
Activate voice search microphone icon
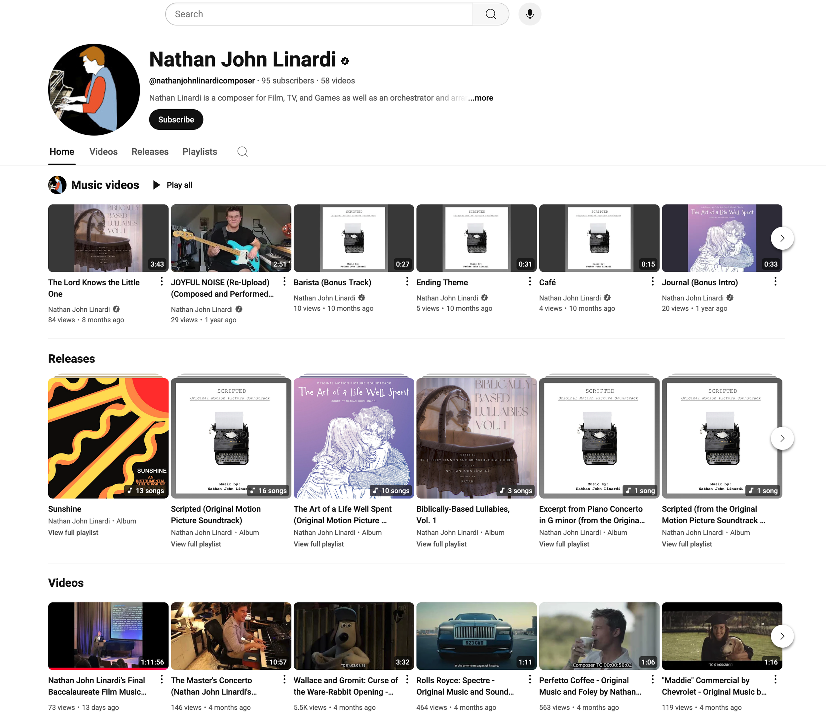[x=529, y=14]
